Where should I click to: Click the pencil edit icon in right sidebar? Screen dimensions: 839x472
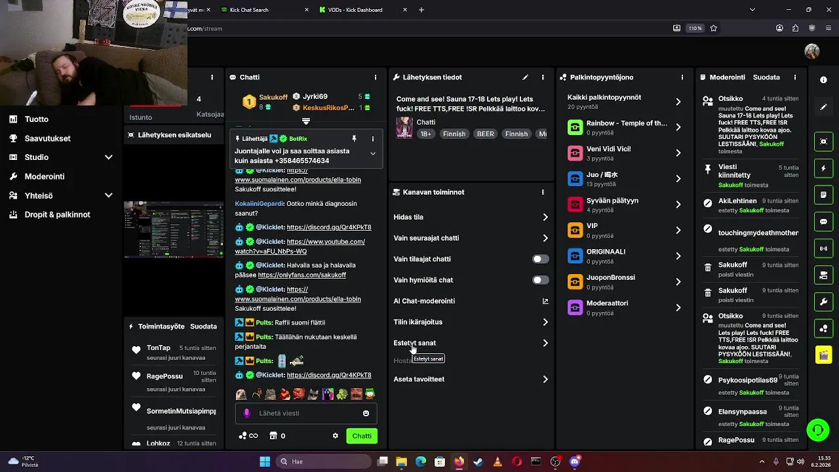pyautogui.click(x=823, y=107)
